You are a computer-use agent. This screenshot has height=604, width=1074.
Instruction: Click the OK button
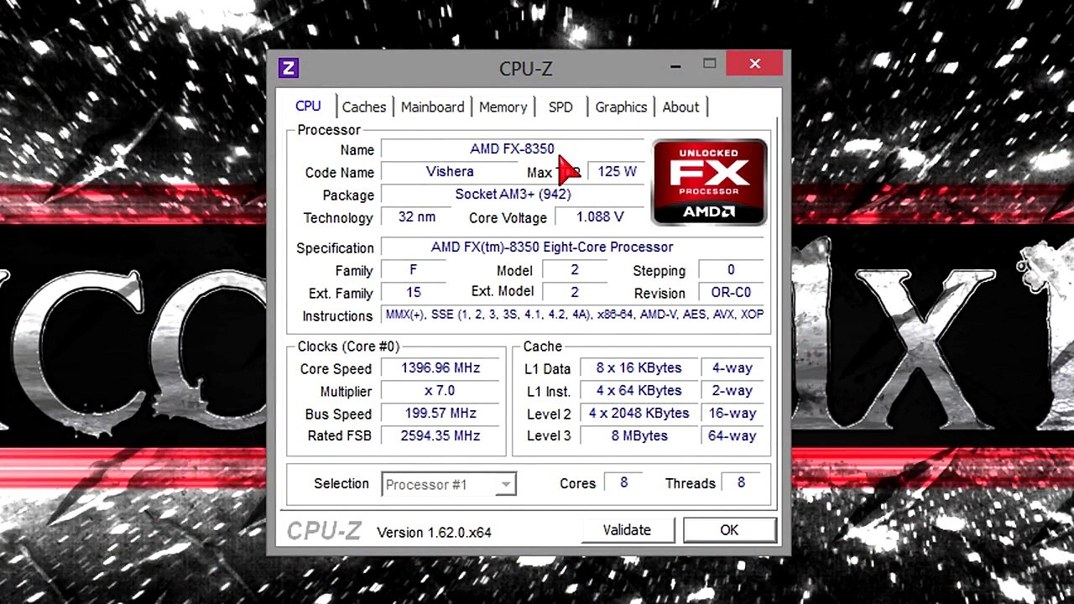pos(729,530)
